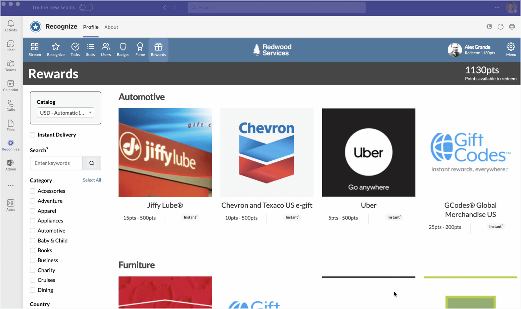
Task: Open Files in the Teams sidebar
Action: [x=11, y=125]
